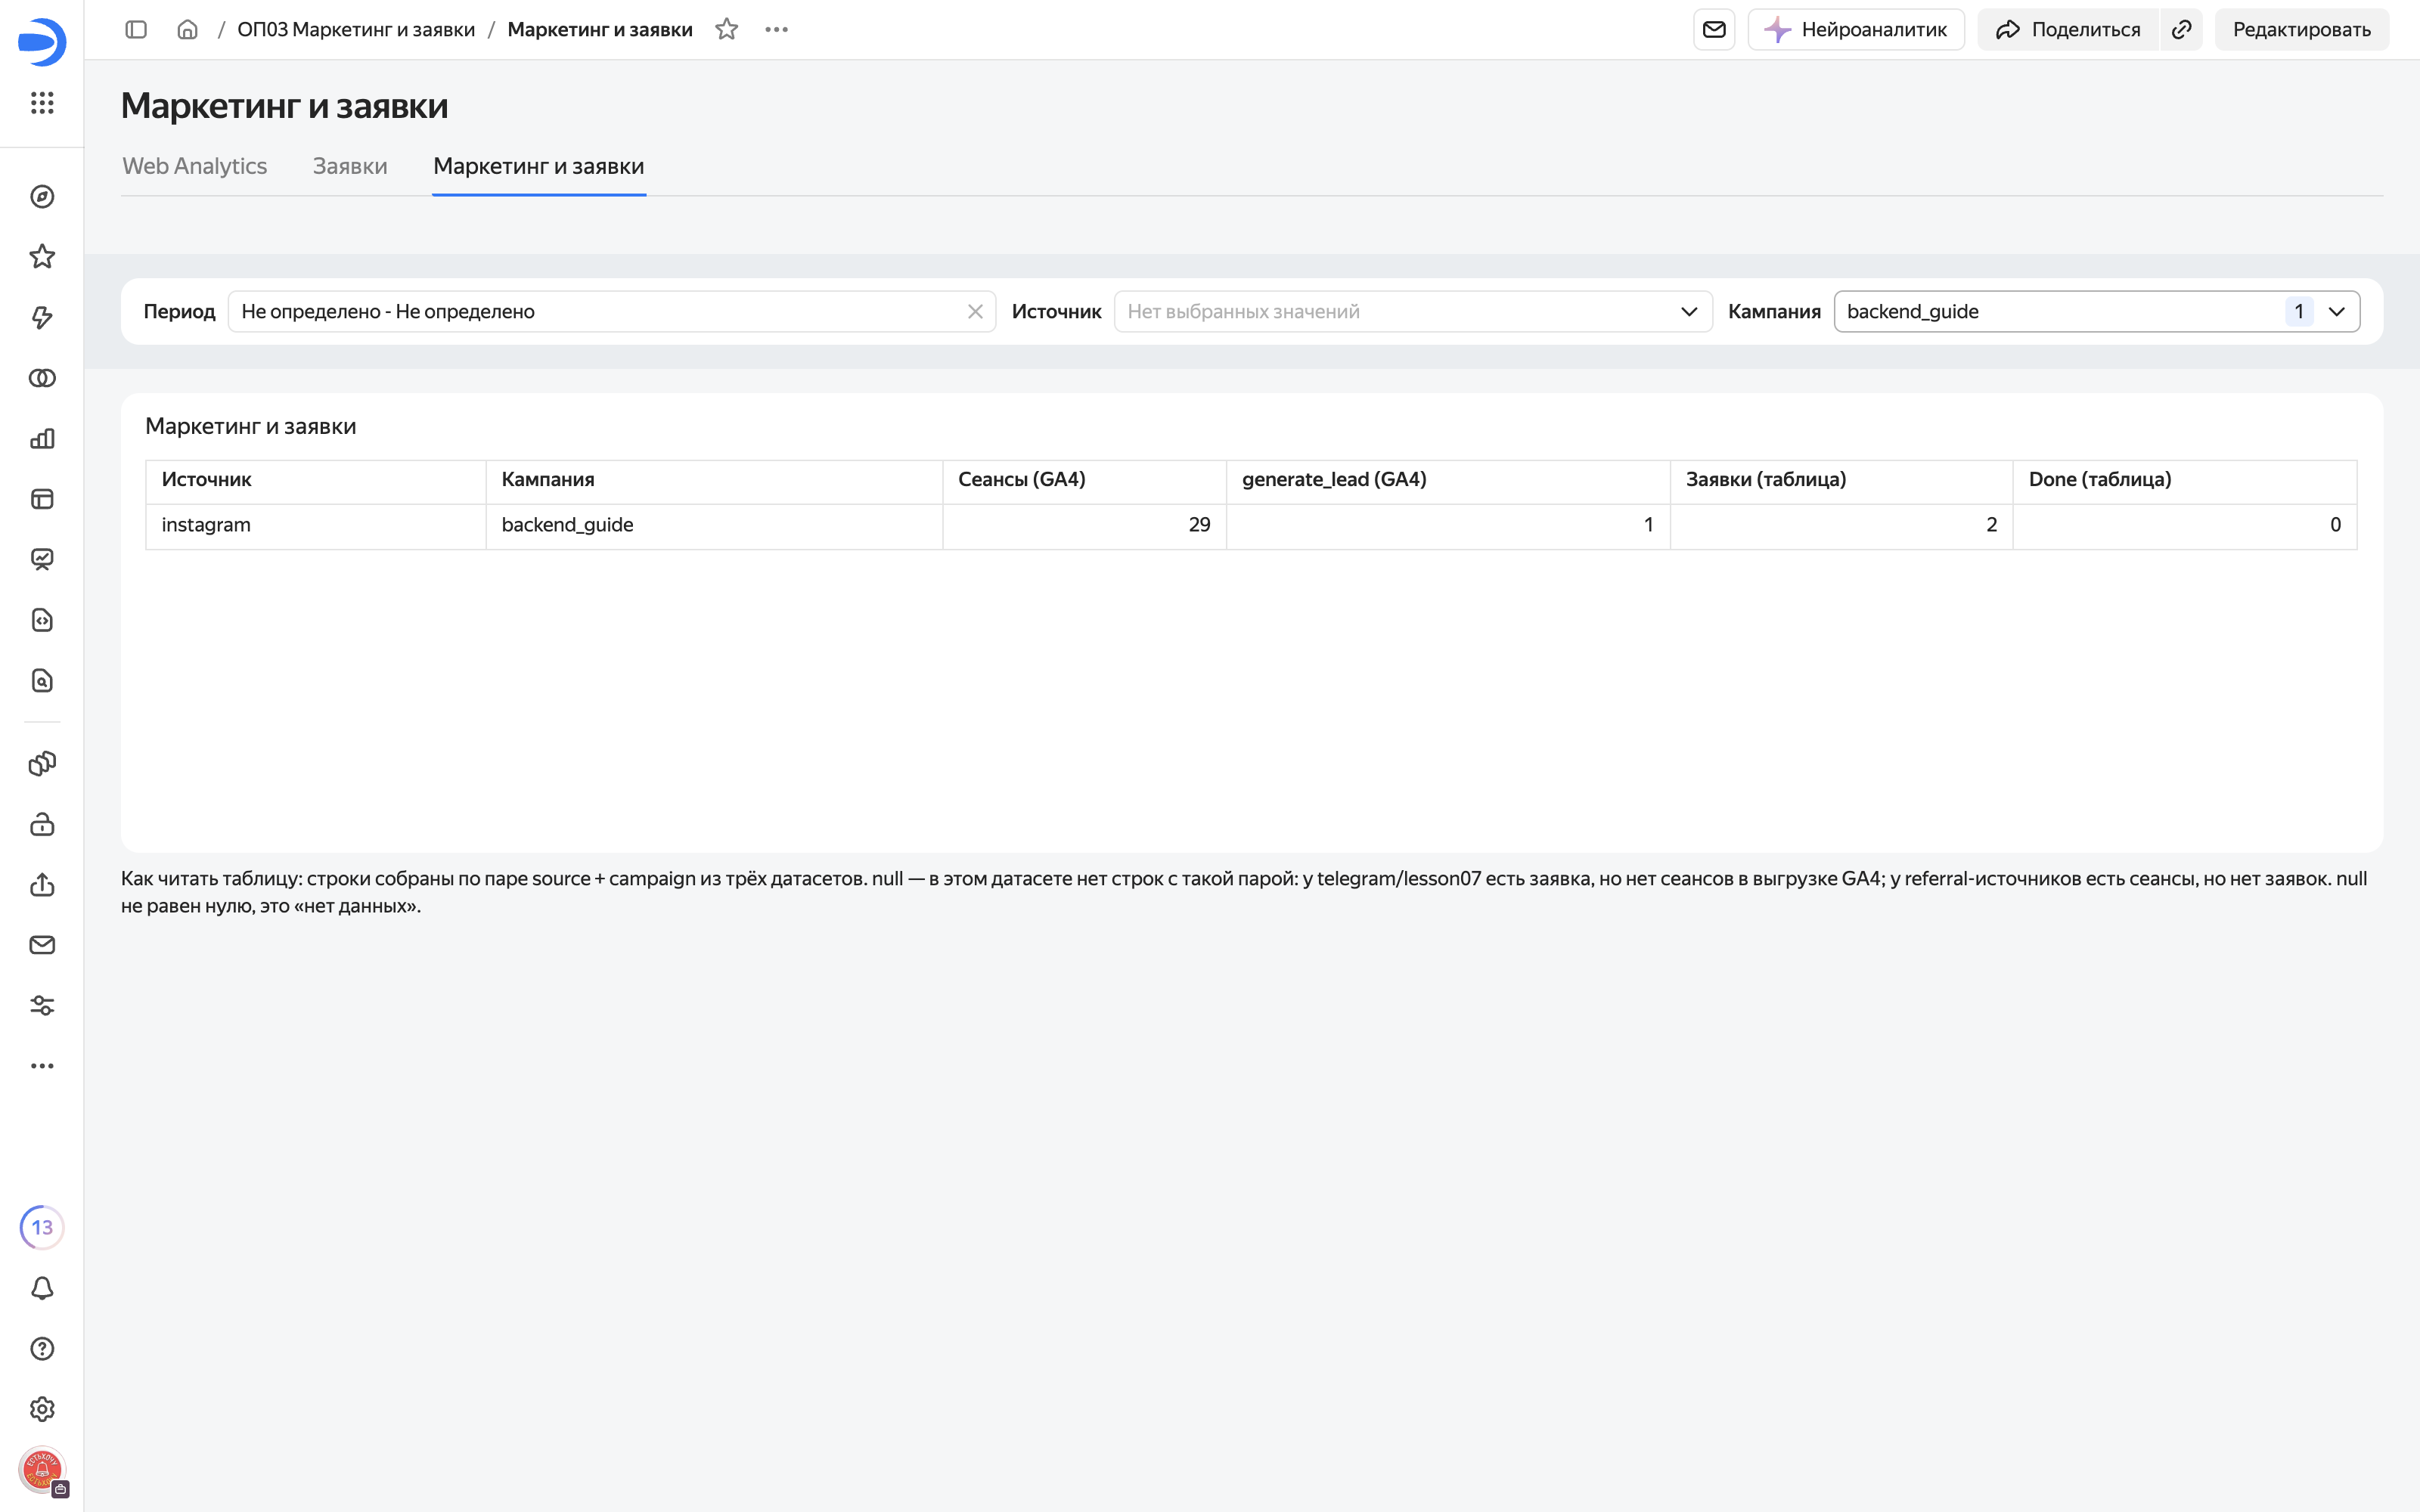Click the instagram table cell

[316, 526]
